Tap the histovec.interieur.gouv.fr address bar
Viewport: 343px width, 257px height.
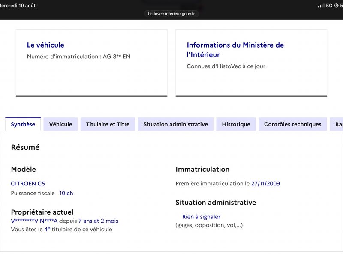(171, 14)
